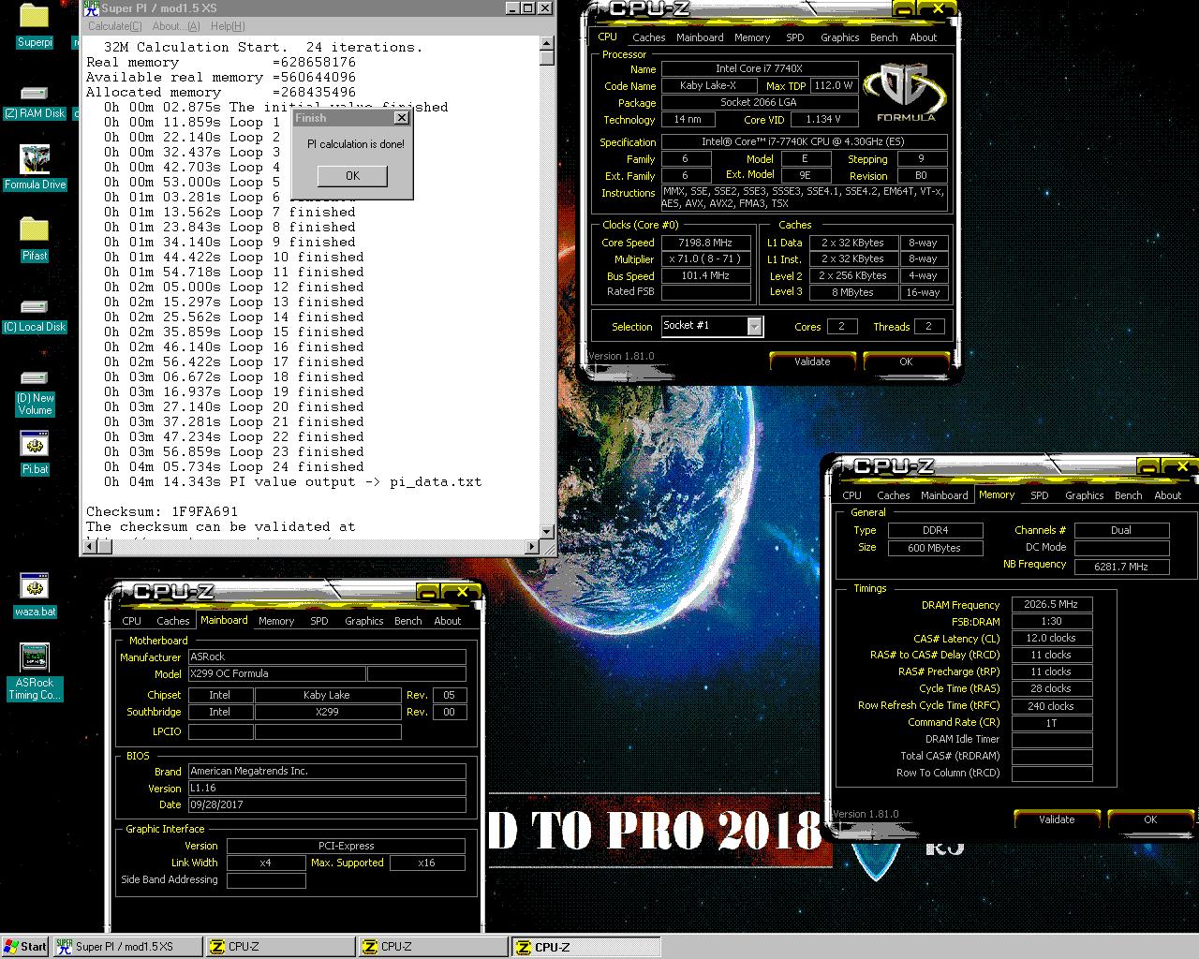Image resolution: width=1199 pixels, height=959 pixels.
Task: Open the Help menu in Super PI
Action: 228,26
